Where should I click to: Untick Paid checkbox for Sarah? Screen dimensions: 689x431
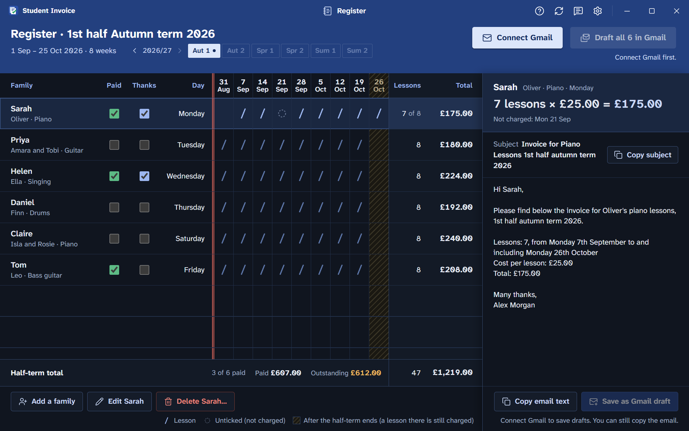coord(114,113)
